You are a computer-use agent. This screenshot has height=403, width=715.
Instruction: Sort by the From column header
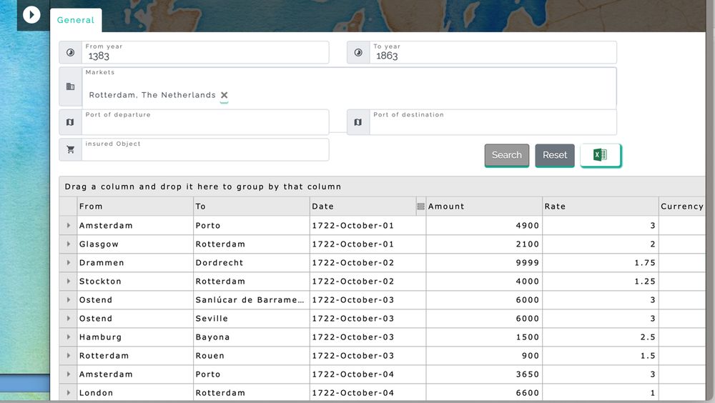pyautogui.click(x=135, y=207)
